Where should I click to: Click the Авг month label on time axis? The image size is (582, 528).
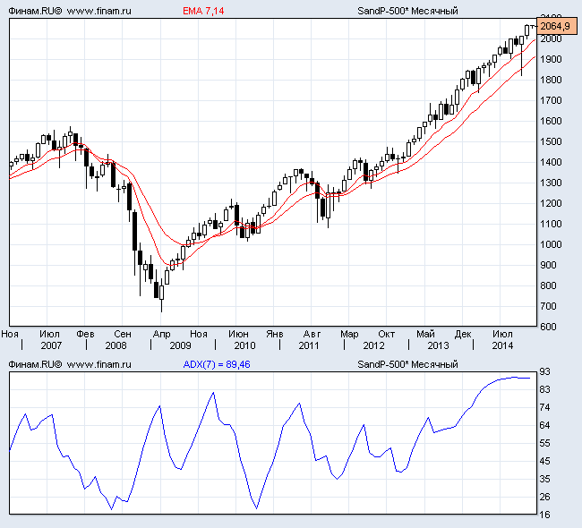tap(312, 334)
